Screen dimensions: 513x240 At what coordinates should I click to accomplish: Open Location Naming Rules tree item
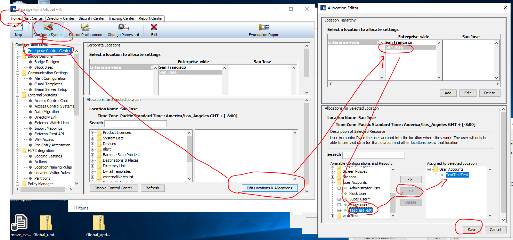pos(53,167)
